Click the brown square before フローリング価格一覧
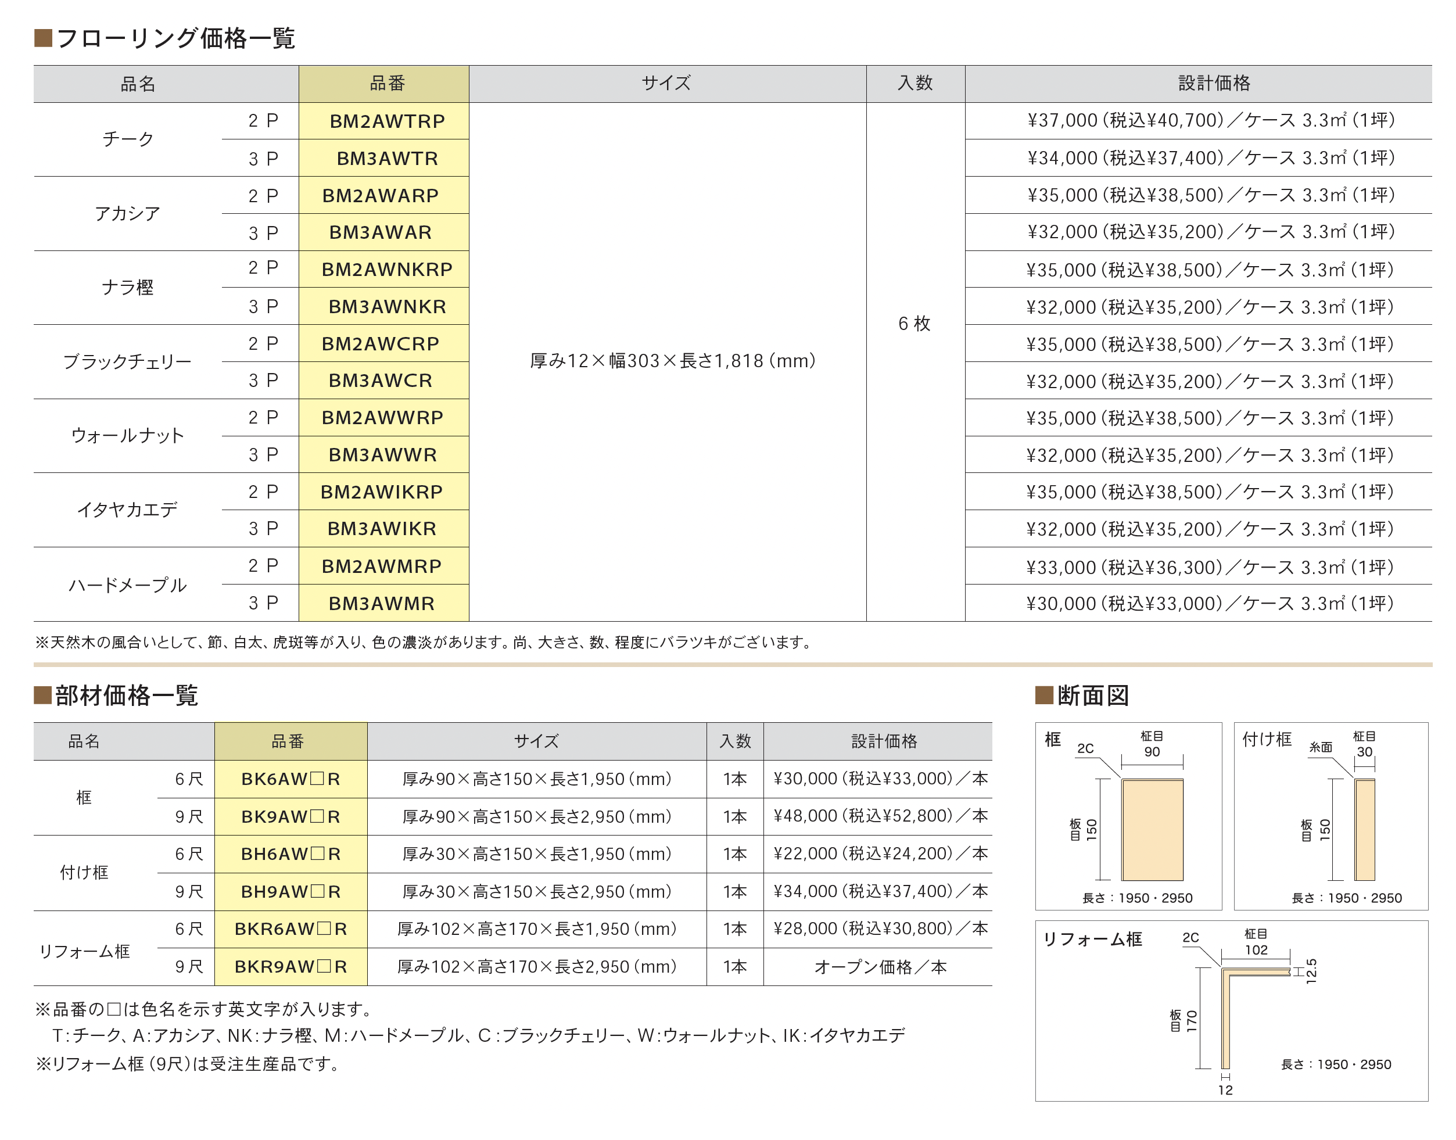 pyautogui.click(x=44, y=38)
